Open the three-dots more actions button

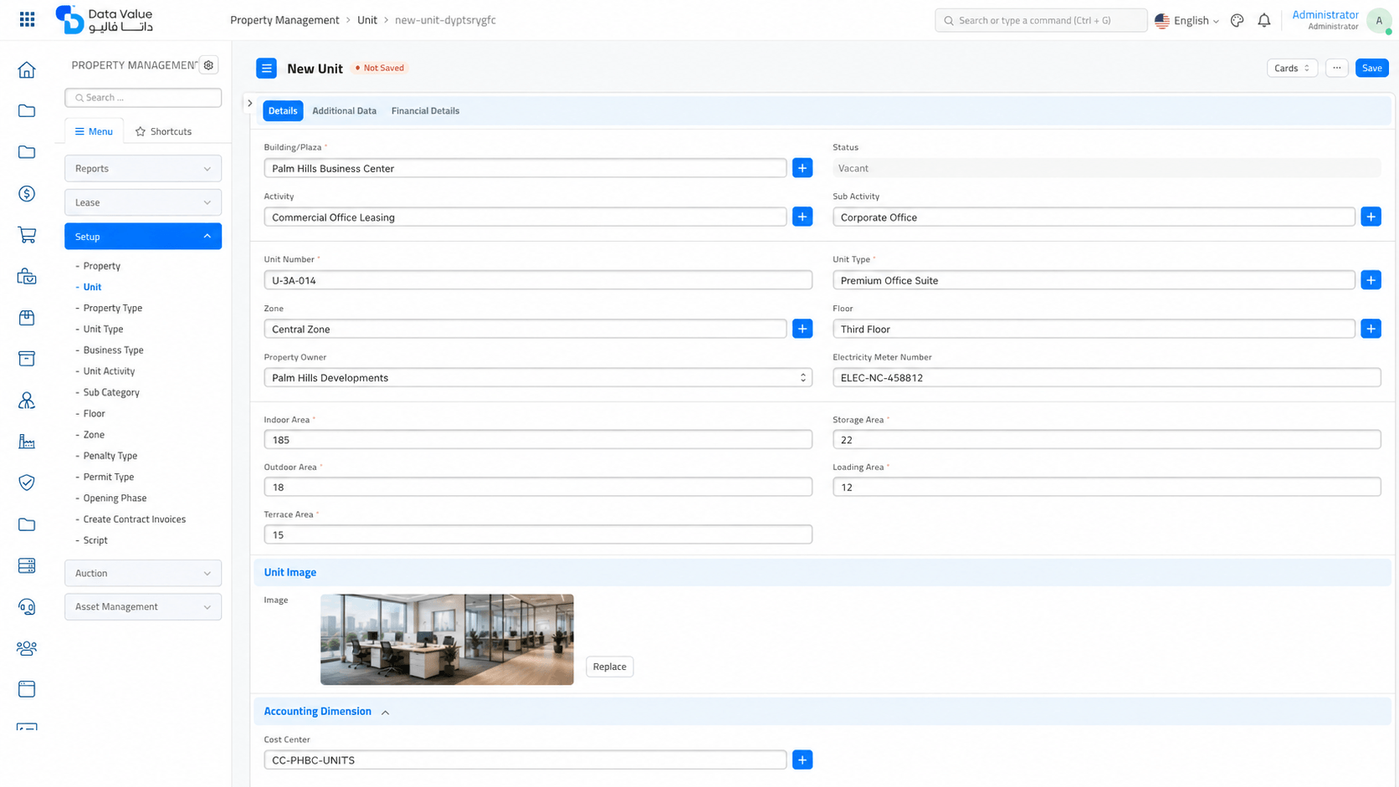pyautogui.click(x=1336, y=68)
